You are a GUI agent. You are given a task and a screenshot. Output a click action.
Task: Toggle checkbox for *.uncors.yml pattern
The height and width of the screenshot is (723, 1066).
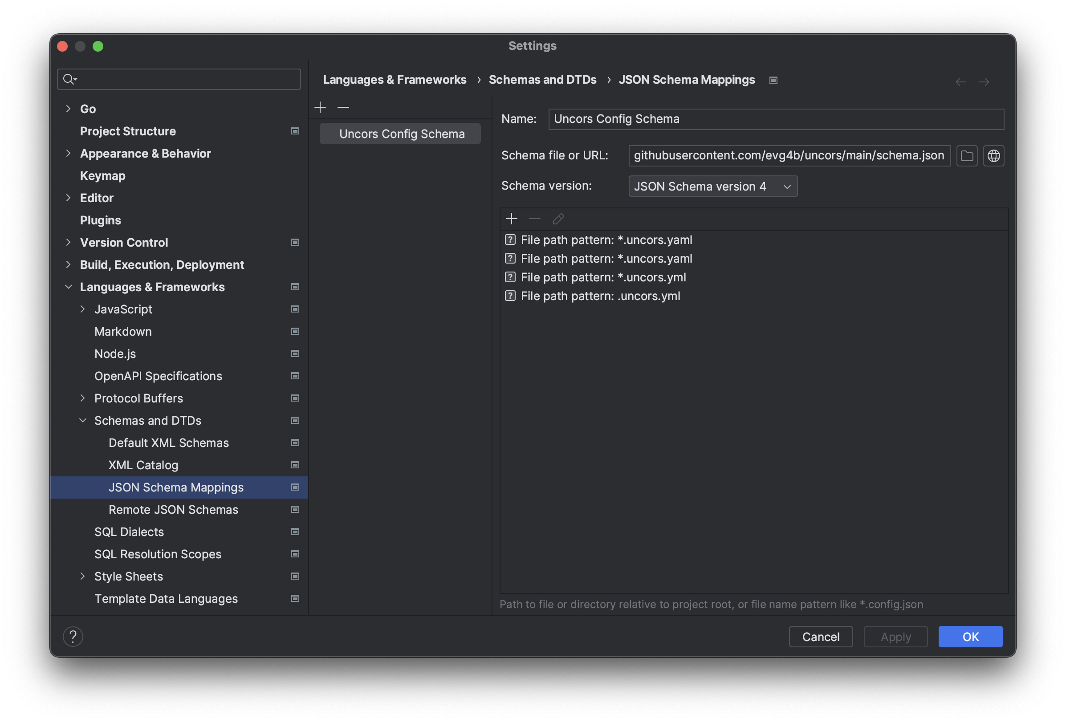click(509, 276)
